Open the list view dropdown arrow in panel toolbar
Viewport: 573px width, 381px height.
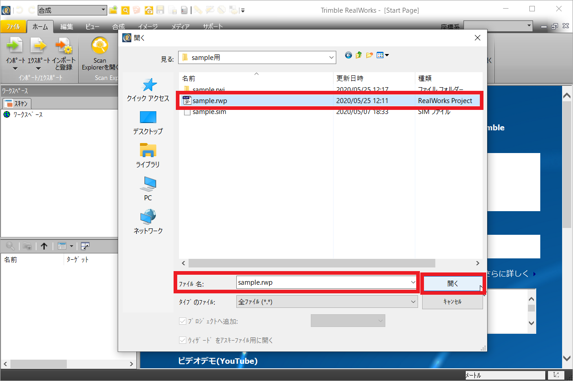[x=71, y=246]
